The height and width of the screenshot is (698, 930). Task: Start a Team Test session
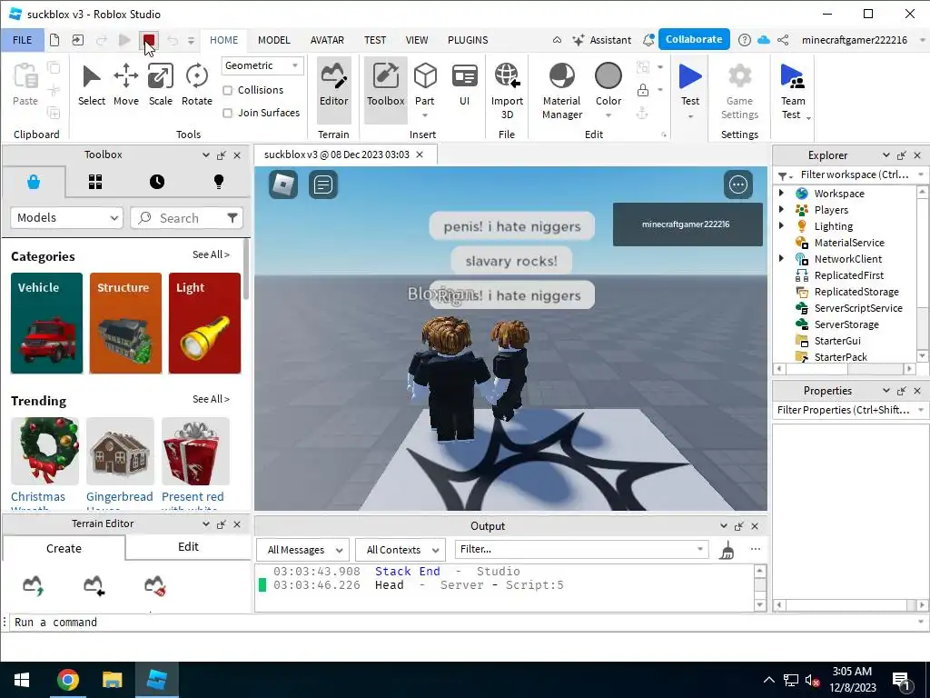pyautogui.click(x=792, y=92)
